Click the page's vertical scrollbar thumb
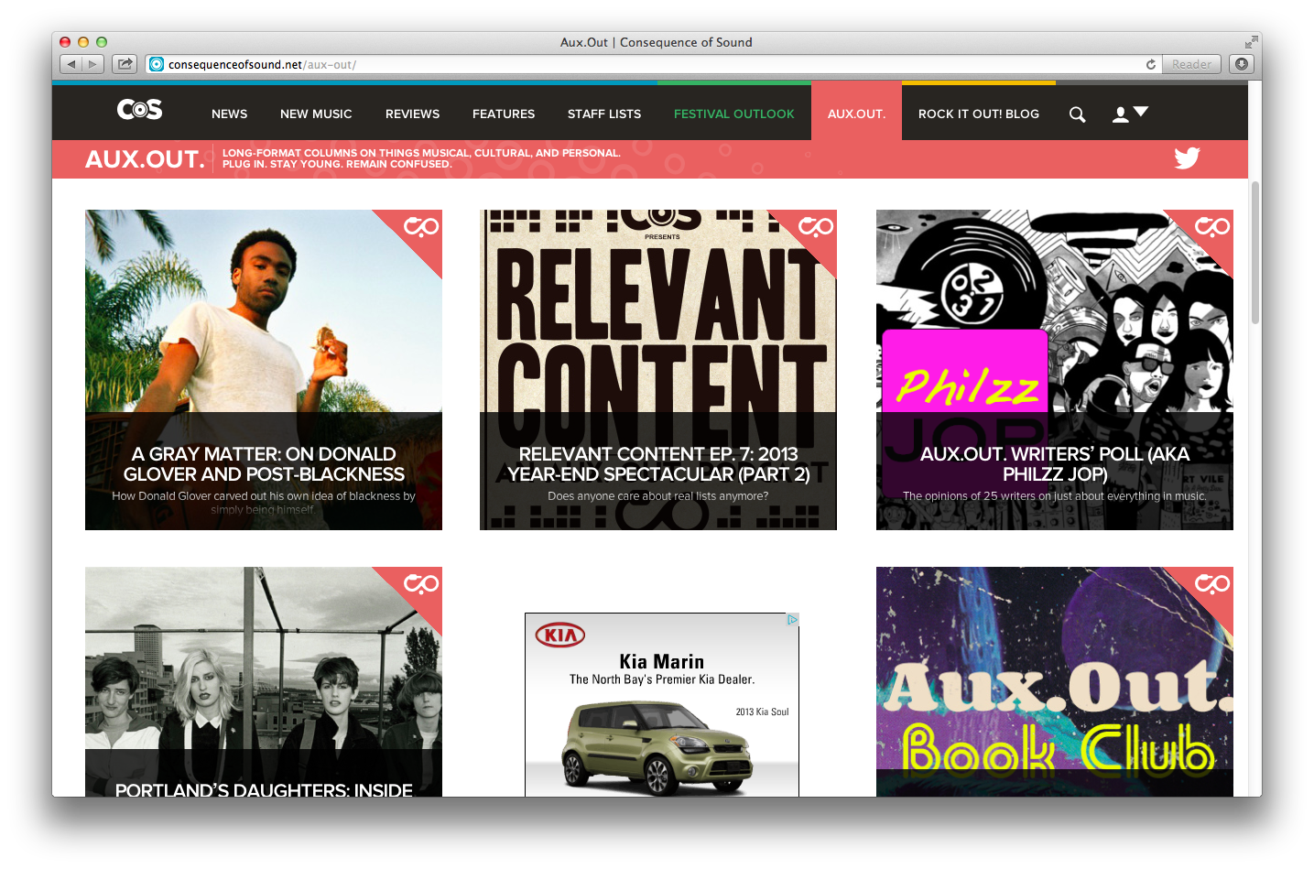The width and height of the screenshot is (1314, 869). tap(1255, 252)
